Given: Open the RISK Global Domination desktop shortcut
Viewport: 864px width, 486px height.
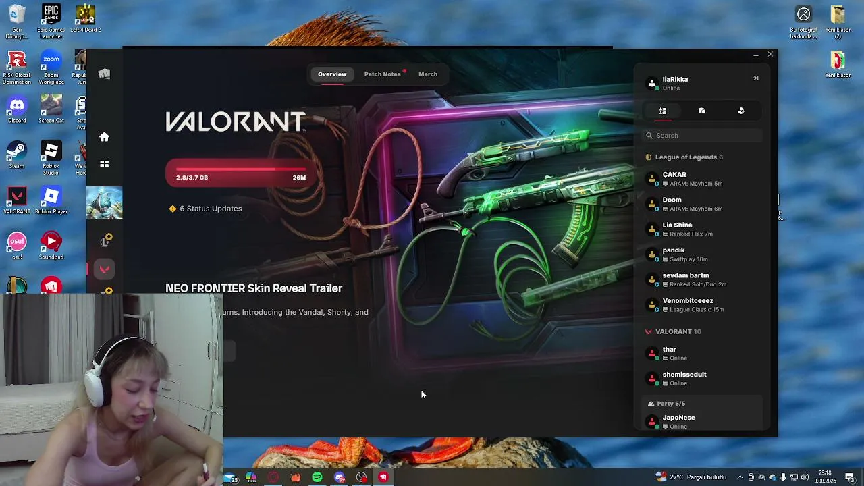Looking at the screenshot, I should [x=17, y=68].
